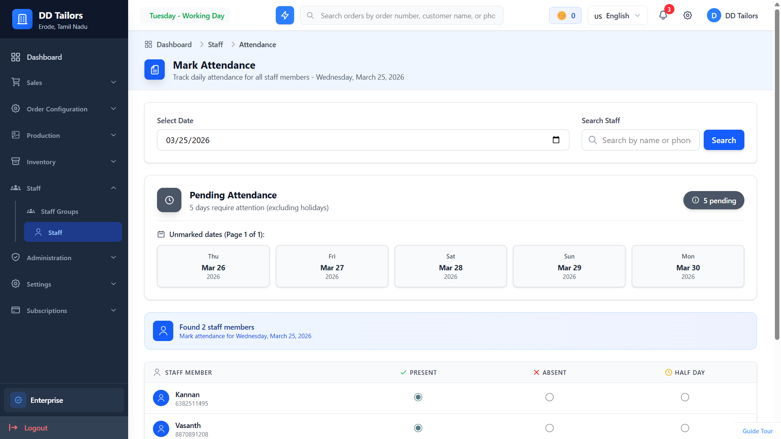This screenshot has height=439, width=781.
Task: Click the Order Configuration gear icon
Action: click(15, 109)
